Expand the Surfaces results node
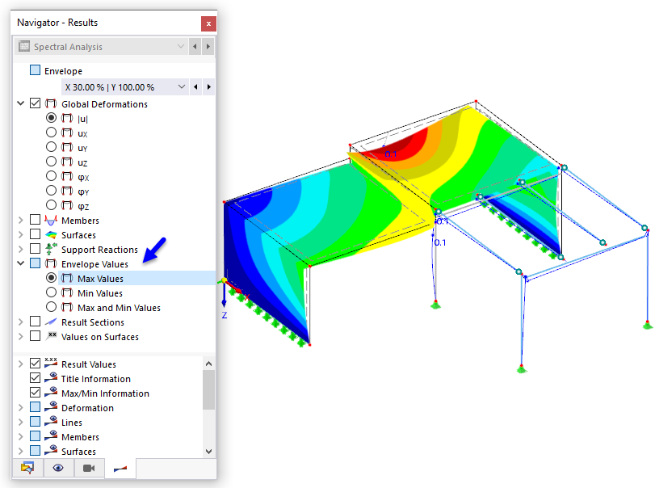The image size is (655, 488). point(20,234)
